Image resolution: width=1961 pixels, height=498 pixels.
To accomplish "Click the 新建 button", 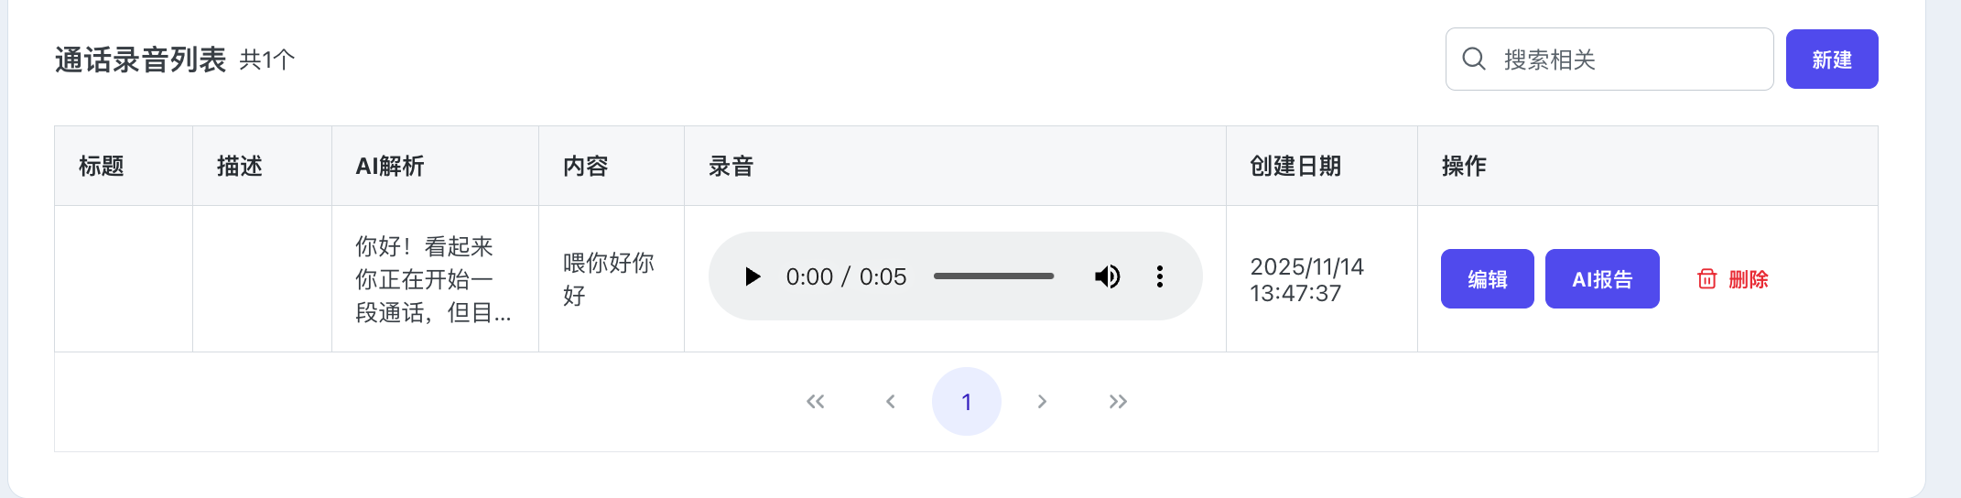I will point(1831,60).
